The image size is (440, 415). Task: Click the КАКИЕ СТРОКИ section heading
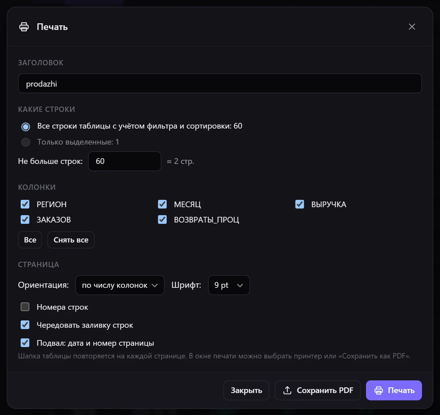[46, 109]
